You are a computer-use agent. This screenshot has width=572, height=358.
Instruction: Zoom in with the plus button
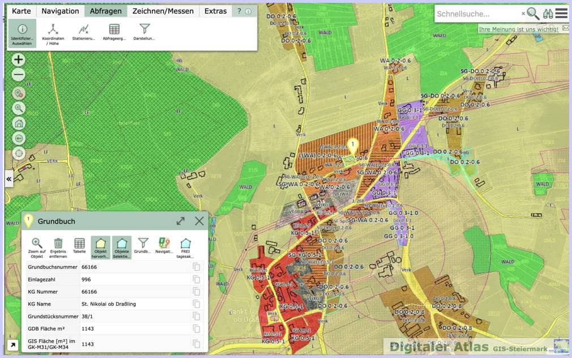coord(19,59)
